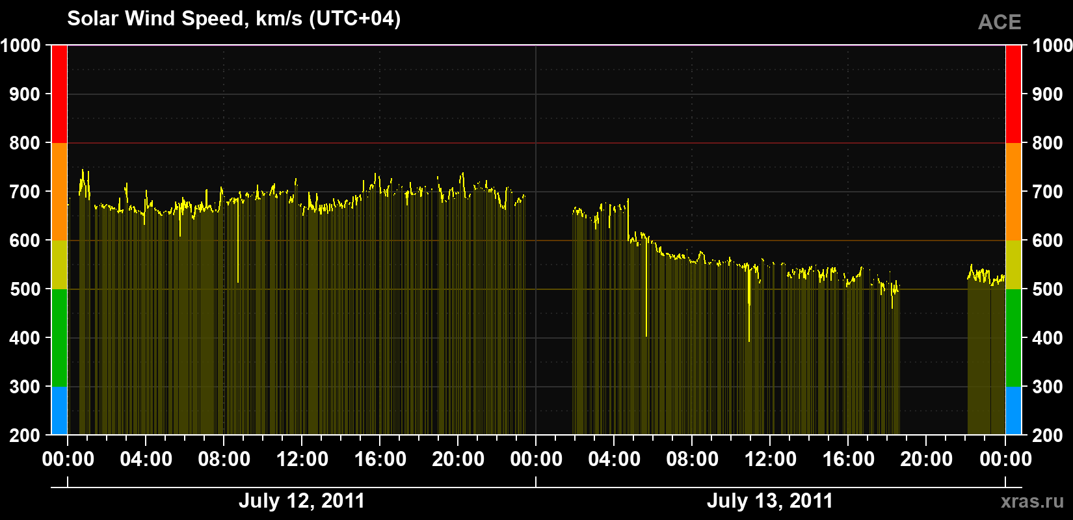Click the final 00:00 label ending July 13
The height and width of the screenshot is (520, 1073).
coord(1005,460)
